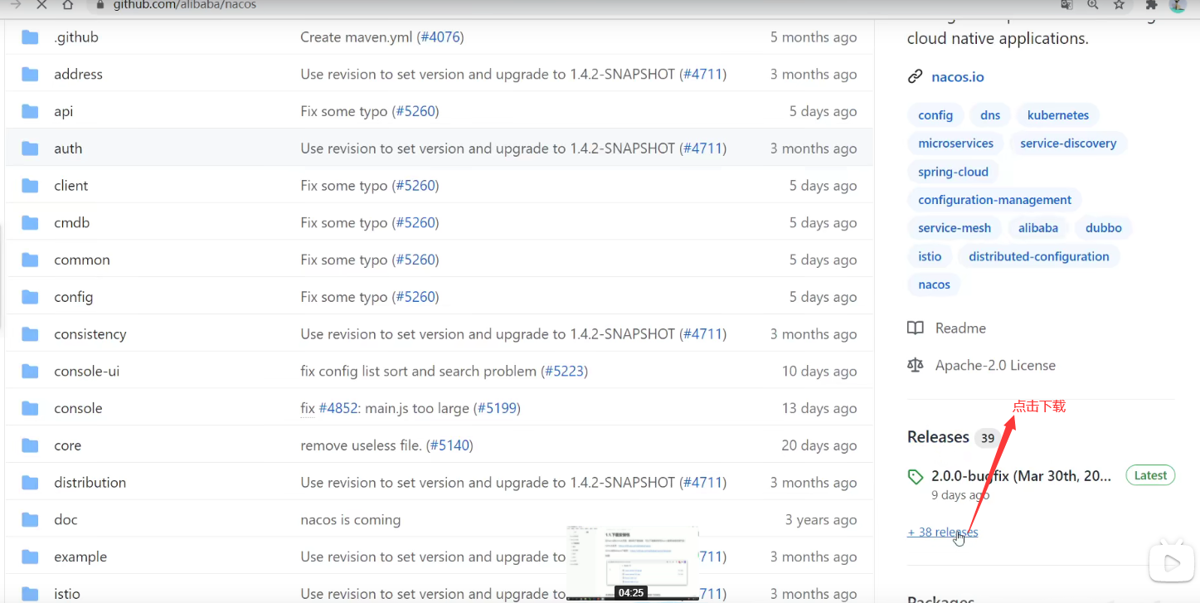Open the api folder
Viewport: 1200px width, 603px height.
(x=64, y=111)
